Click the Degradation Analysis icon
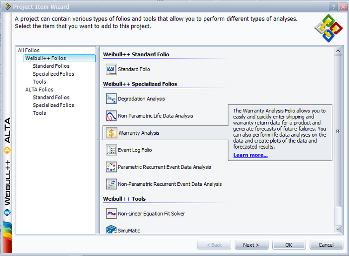This screenshot has width=349, height=256. [x=111, y=98]
